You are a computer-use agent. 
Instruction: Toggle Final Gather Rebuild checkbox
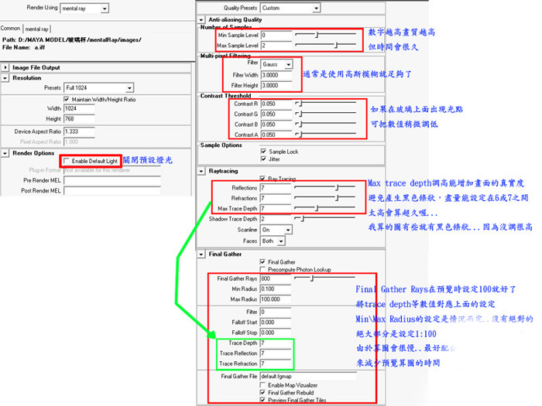(262, 393)
